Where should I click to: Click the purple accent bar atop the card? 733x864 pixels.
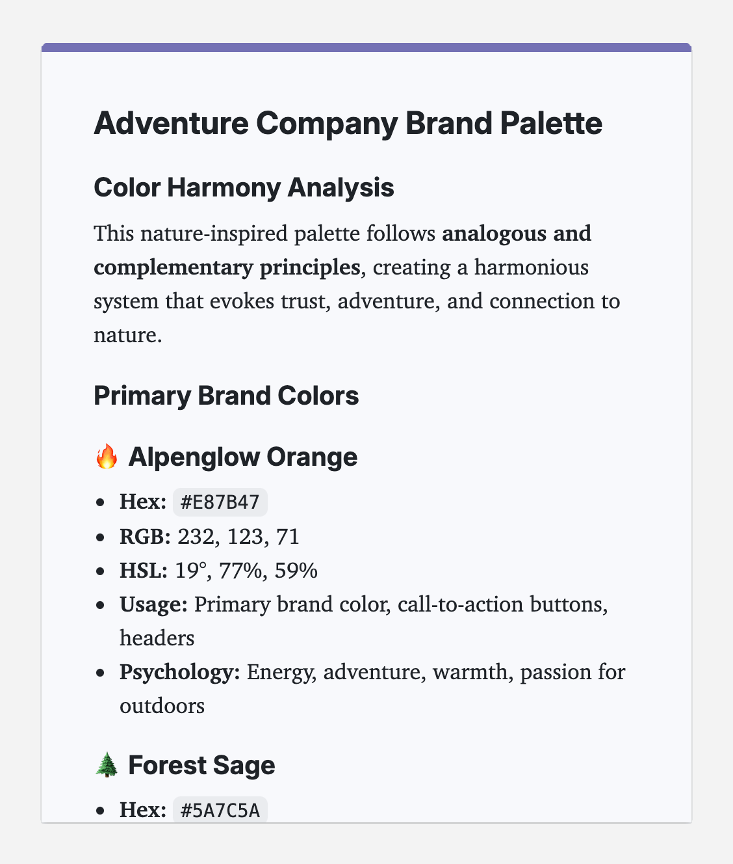(x=366, y=47)
